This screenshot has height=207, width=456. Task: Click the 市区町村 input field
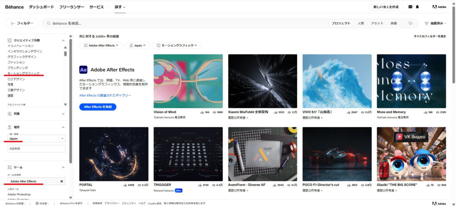click(36, 148)
